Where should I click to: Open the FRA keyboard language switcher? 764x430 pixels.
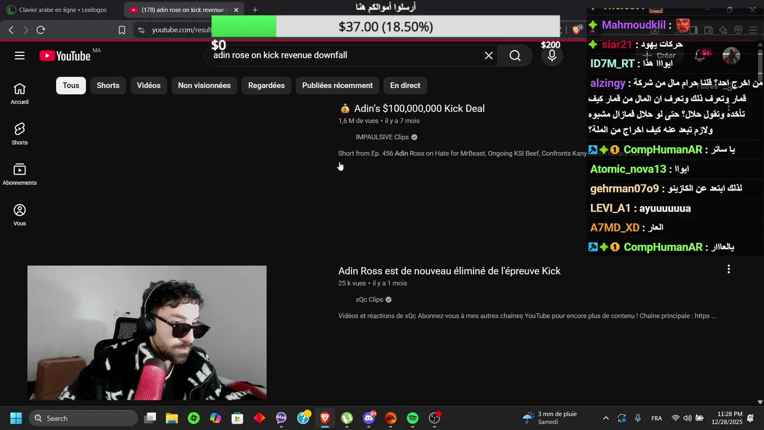657,418
